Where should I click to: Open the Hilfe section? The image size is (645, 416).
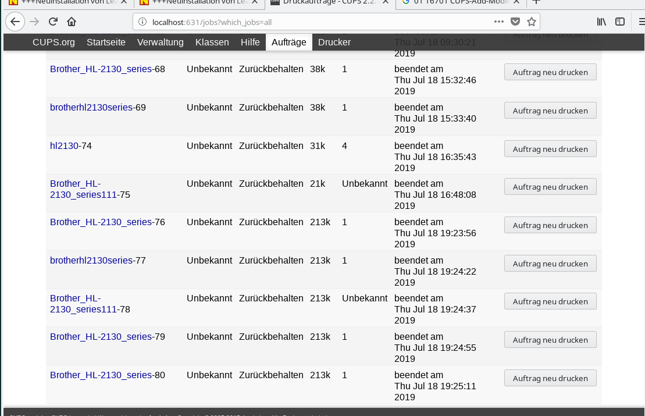(250, 42)
